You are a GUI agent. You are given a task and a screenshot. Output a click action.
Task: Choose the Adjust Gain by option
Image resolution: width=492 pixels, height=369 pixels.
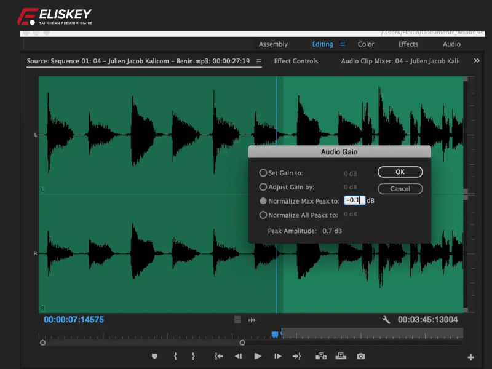click(x=264, y=187)
